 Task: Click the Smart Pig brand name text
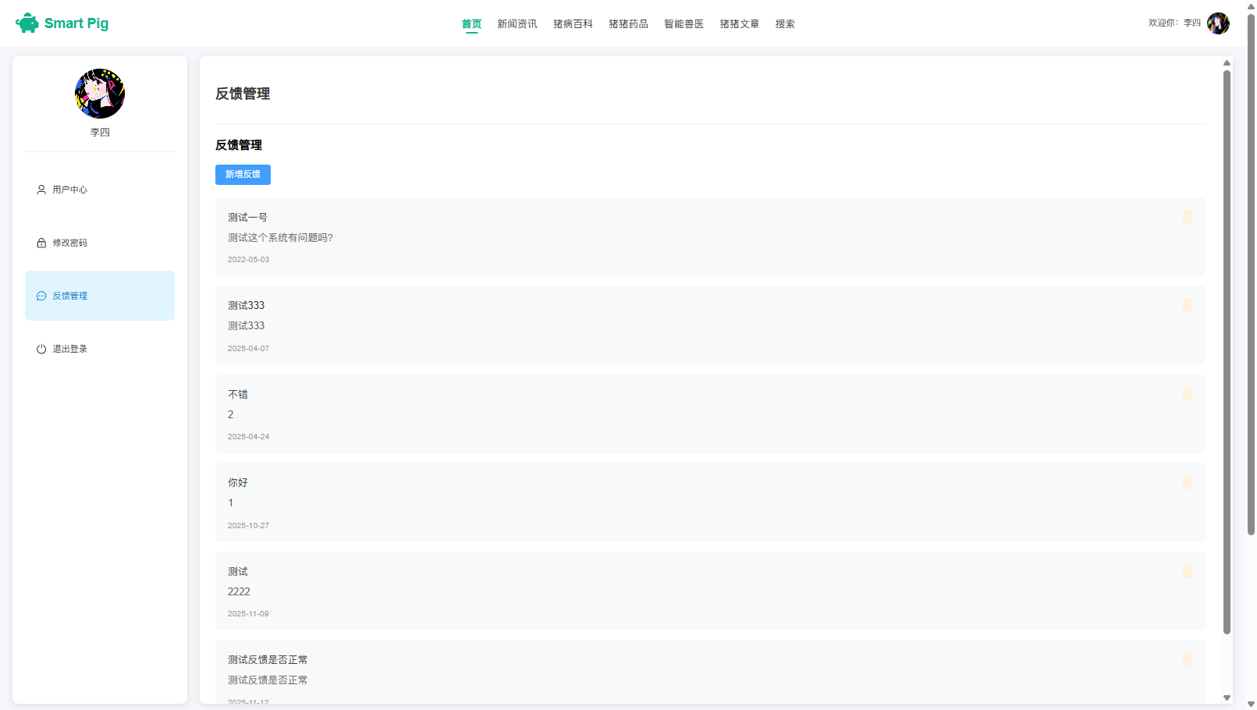tap(76, 23)
